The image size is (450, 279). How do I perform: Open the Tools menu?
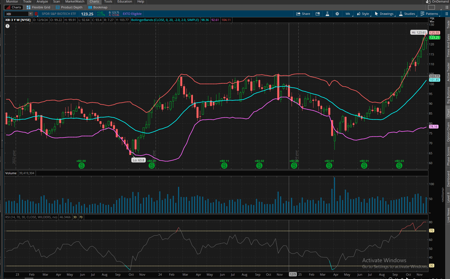(x=108, y=2)
